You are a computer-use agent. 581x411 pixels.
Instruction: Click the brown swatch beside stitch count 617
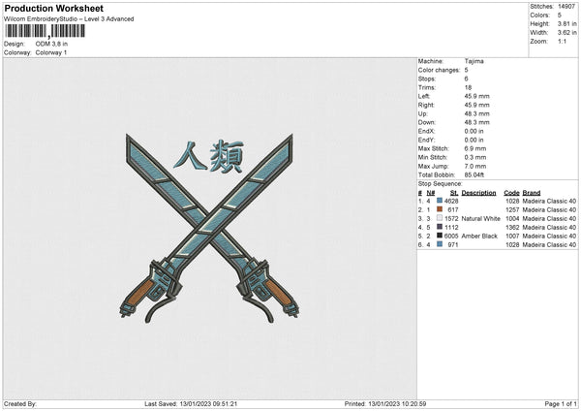440,209
